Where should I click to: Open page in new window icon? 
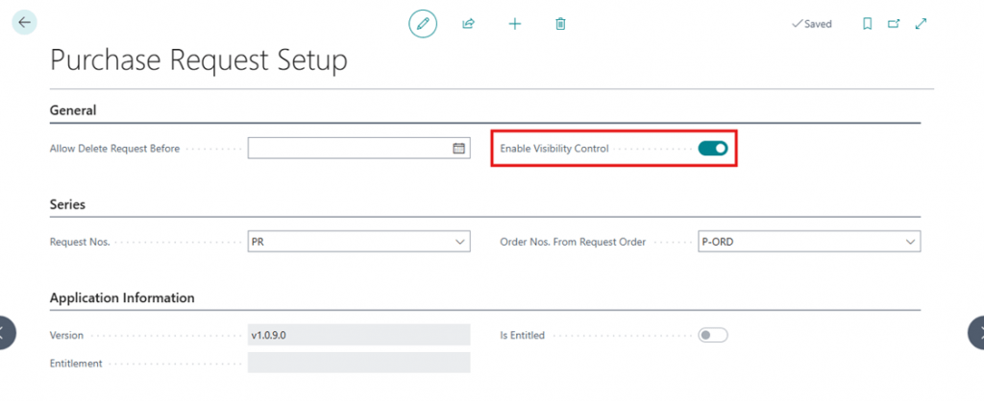(x=894, y=23)
